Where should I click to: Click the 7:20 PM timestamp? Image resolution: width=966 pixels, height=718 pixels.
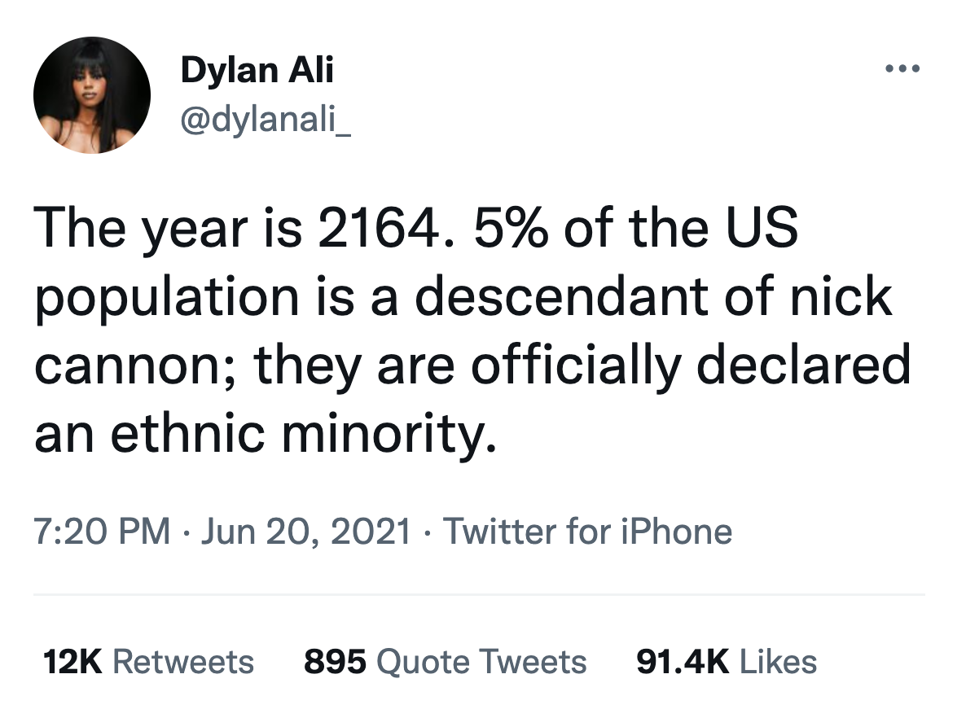tap(102, 532)
